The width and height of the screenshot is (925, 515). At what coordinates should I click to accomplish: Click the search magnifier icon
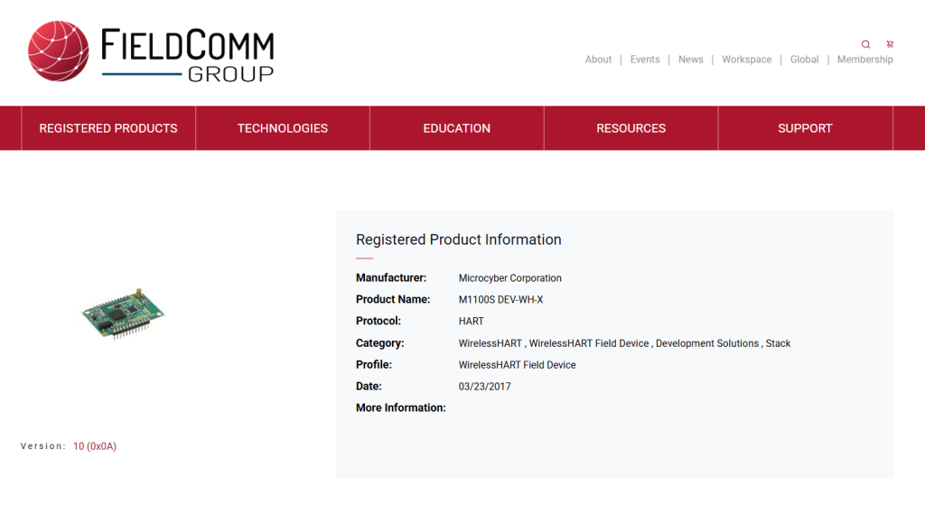pyautogui.click(x=865, y=44)
